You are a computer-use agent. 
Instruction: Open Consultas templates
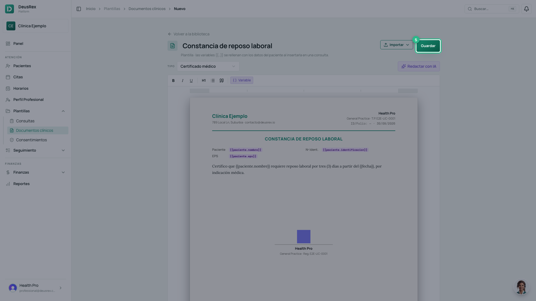(38, 121)
